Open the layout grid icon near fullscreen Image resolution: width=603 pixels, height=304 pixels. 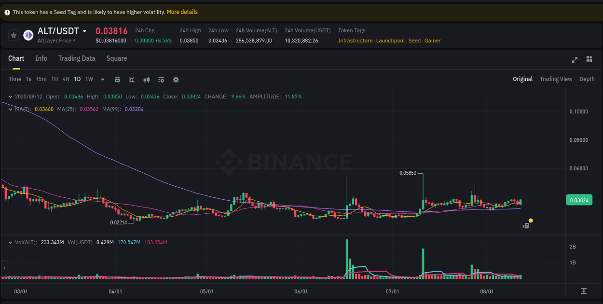589,59
